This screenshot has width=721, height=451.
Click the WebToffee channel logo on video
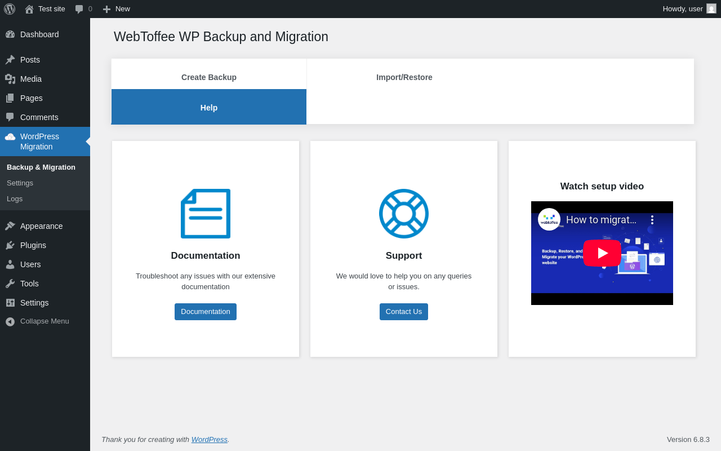[549, 219]
